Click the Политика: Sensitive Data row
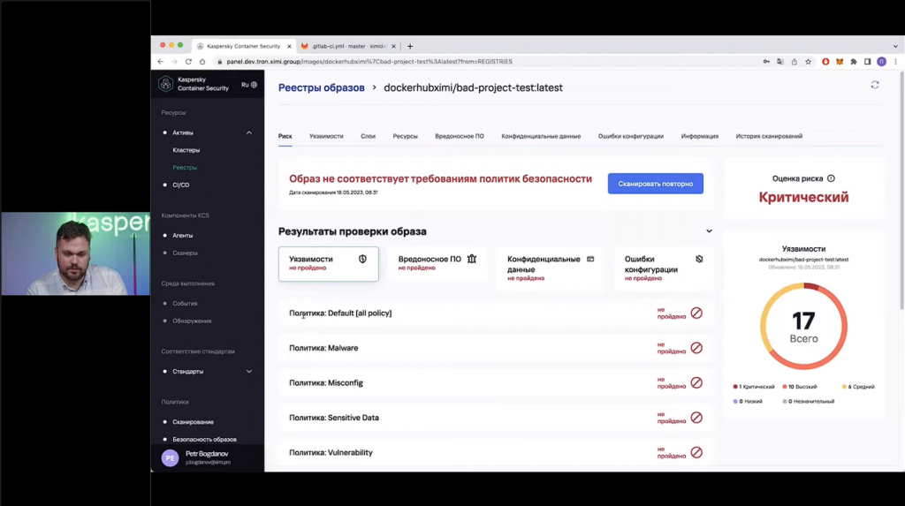905x506 pixels. (x=496, y=418)
